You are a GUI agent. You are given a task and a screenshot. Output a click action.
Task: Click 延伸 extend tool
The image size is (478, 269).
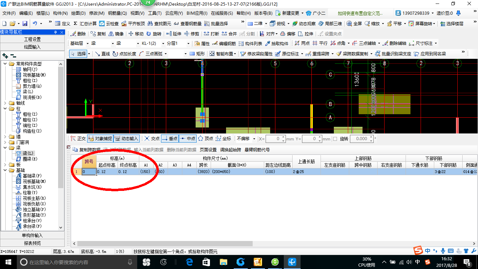(x=174, y=34)
